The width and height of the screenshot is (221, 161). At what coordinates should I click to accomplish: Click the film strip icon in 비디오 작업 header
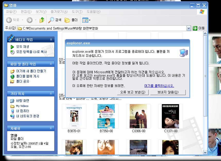tap(11, 38)
